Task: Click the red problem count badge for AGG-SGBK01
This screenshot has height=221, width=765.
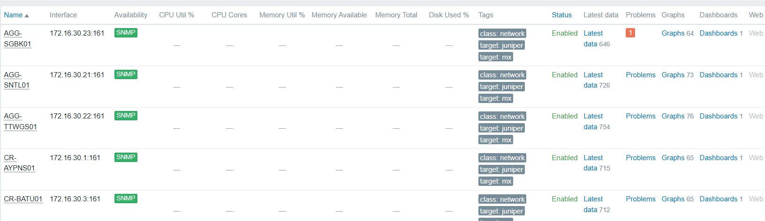Action: (630, 33)
